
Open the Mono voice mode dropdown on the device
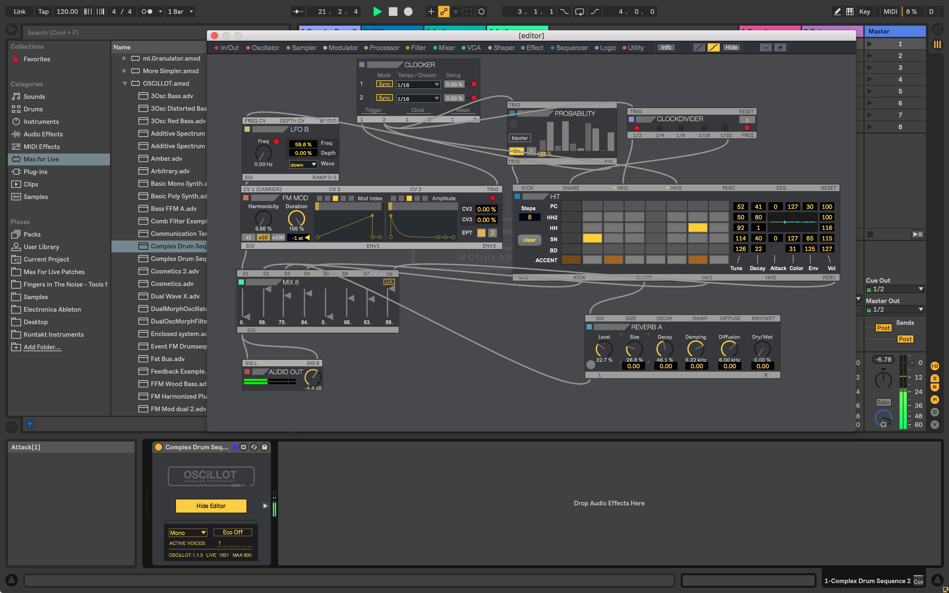point(187,532)
